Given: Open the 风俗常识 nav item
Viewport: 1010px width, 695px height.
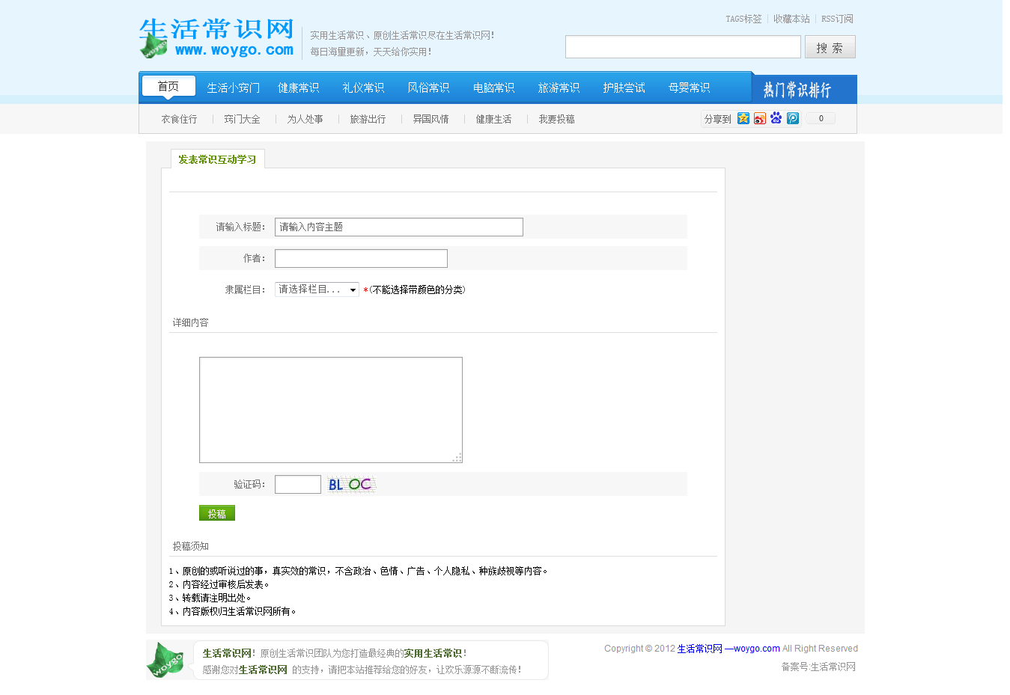Looking at the screenshot, I should 429,88.
